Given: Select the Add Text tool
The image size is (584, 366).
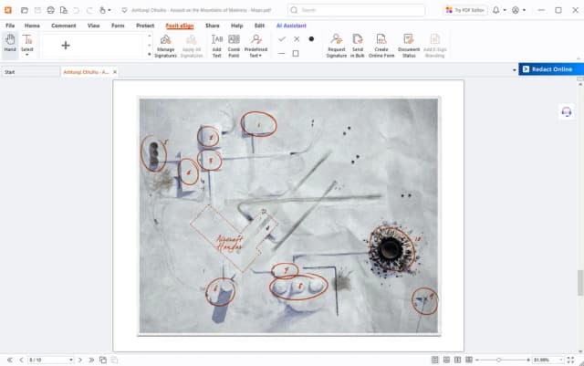Looking at the screenshot, I should coord(217,46).
